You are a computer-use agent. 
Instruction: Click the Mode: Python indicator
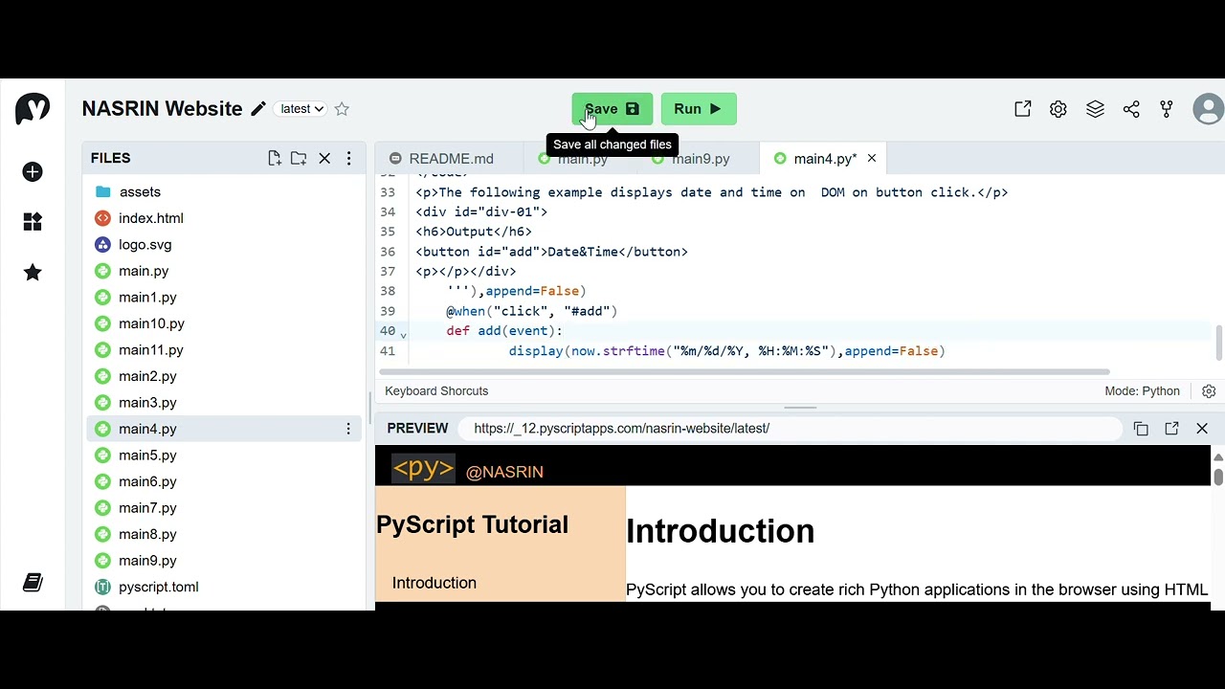pyautogui.click(x=1142, y=391)
